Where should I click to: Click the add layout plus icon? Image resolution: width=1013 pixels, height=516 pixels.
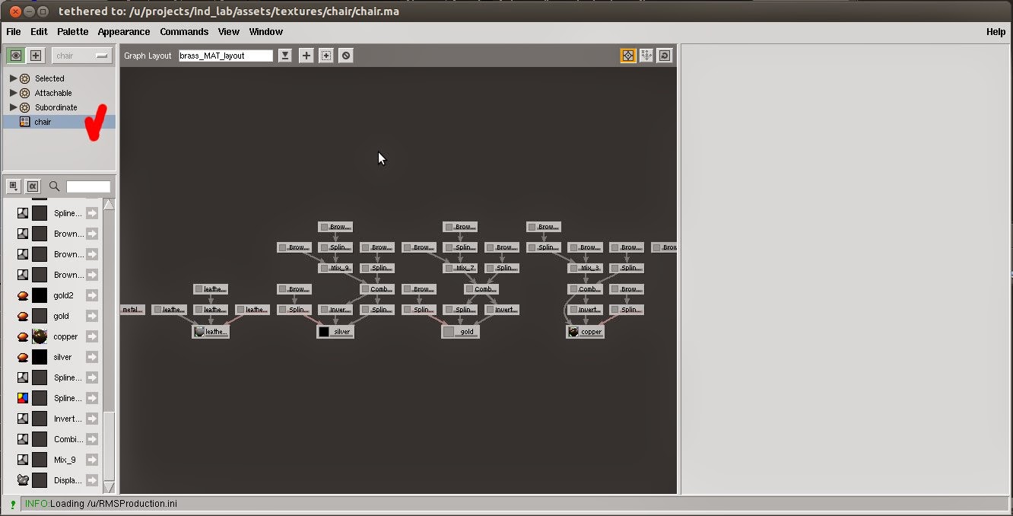306,56
